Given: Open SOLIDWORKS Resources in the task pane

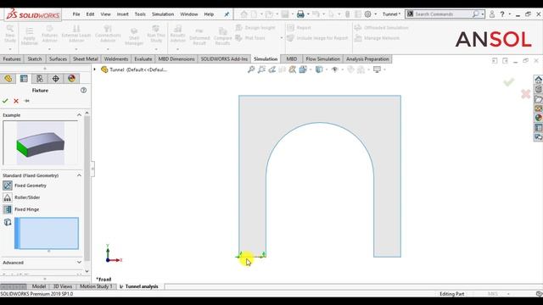Looking at the screenshot, I should pyautogui.click(x=539, y=80).
